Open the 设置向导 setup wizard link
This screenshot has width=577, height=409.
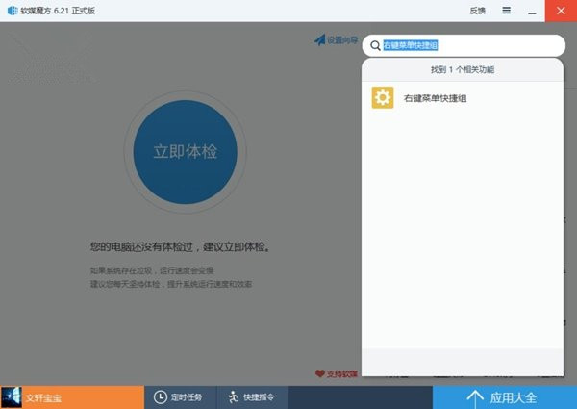point(341,40)
